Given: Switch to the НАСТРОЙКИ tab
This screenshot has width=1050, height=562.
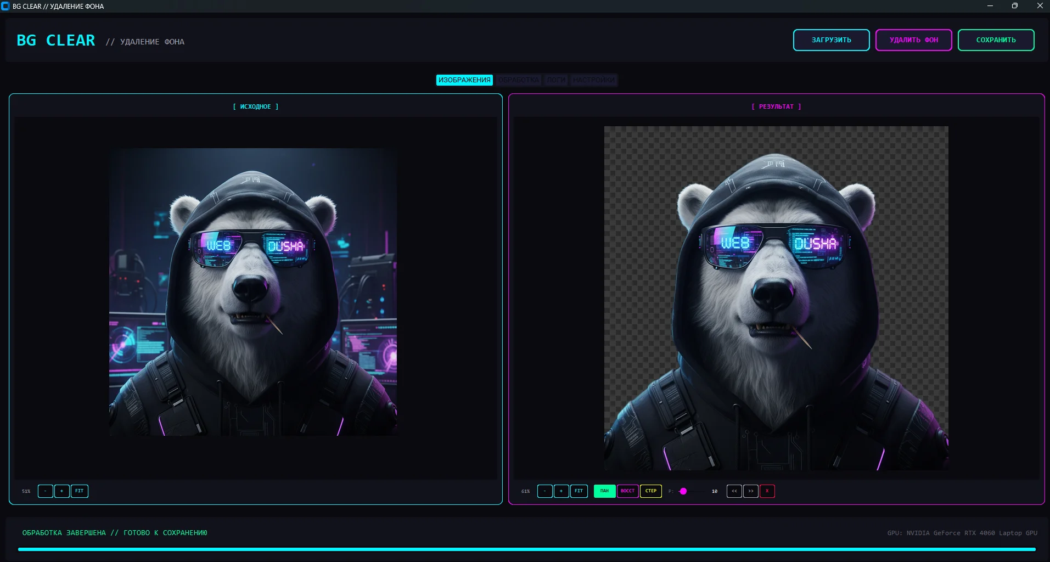Looking at the screenshot, I should (x=593, y=80).
